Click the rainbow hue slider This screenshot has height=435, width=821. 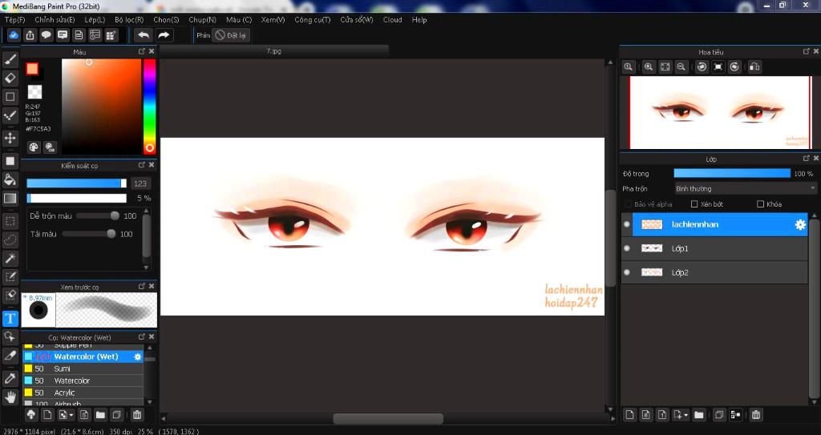tap(150, 107)
